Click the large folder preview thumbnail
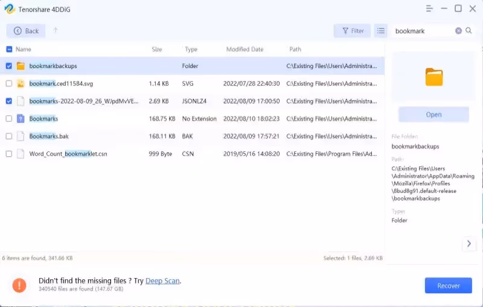Screen dimensions: 483x307 coord(433,77)
